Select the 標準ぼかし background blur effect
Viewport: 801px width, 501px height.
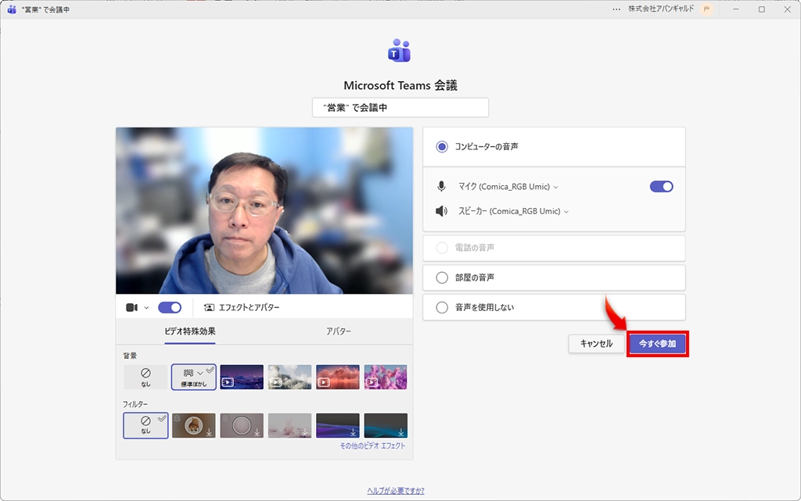[193, 376]
